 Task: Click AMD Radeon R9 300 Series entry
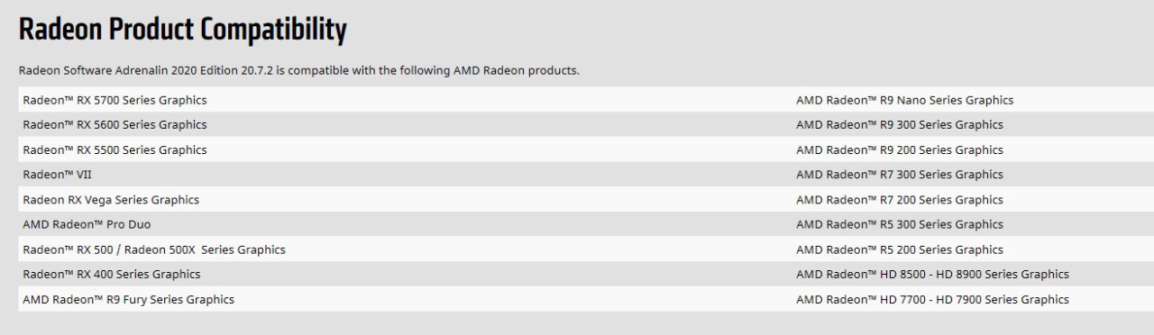click(900, 125)
